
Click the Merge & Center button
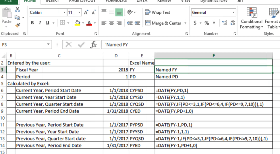(x=163, y=23)
